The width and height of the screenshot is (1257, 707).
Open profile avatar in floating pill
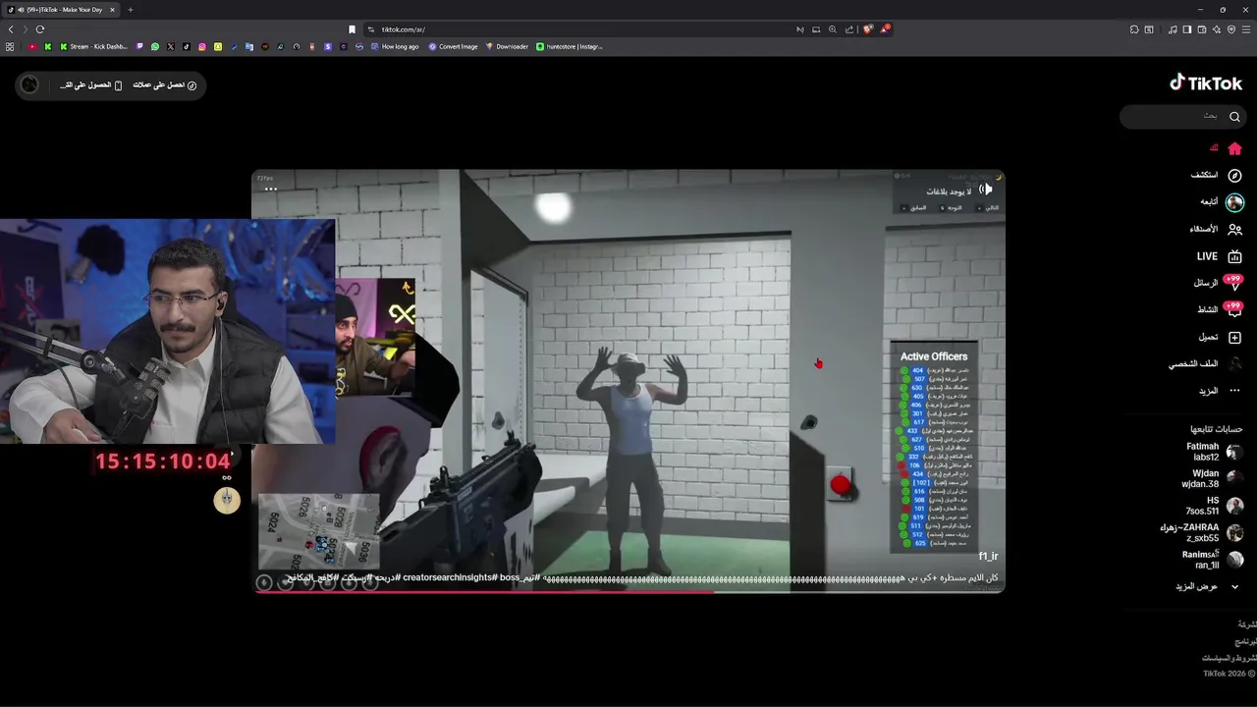tap(29, 84)
